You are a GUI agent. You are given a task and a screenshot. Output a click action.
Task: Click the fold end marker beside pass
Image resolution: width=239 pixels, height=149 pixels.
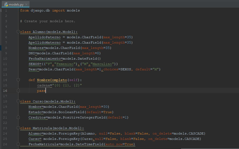18,90
